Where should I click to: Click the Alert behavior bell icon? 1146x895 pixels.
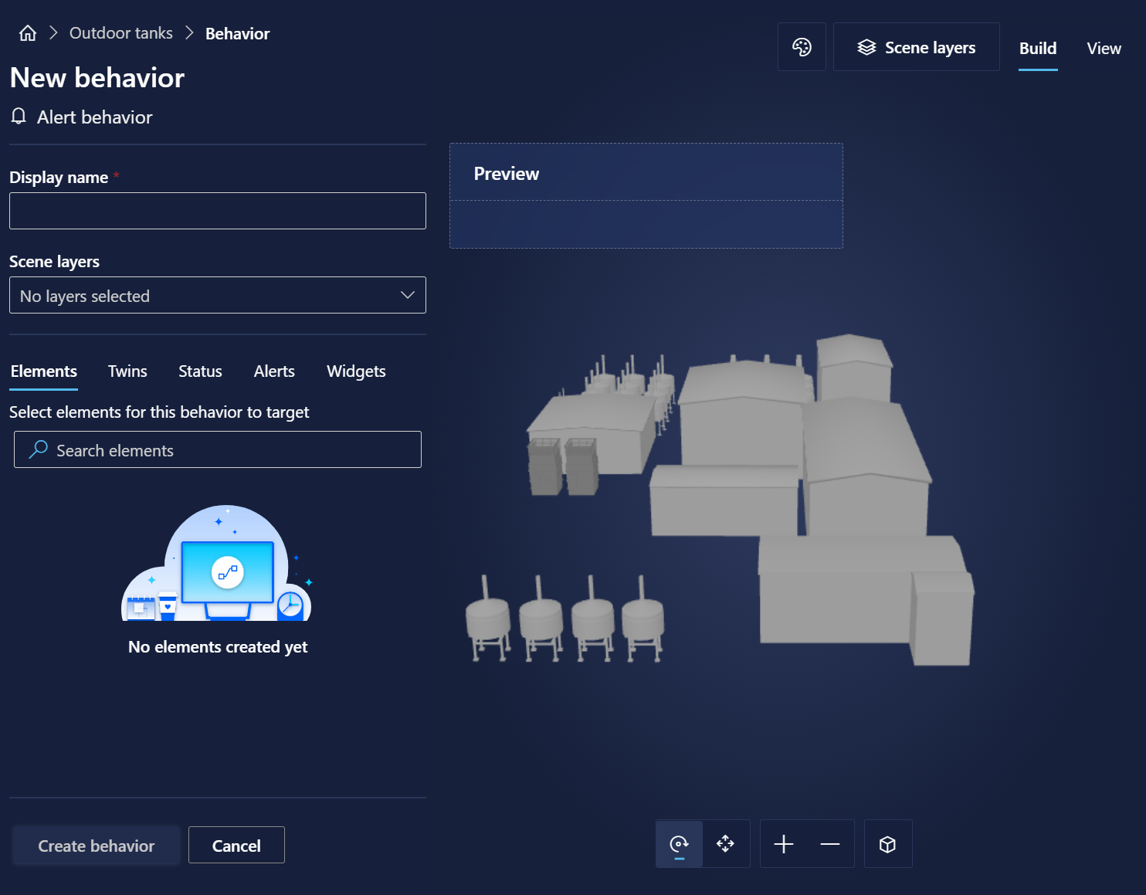pyautogui.click(x=19, y=117)
